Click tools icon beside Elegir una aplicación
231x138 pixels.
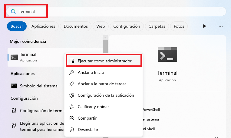pyautogui.click(x=14, y=126)
